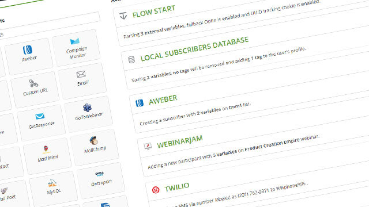Click 'Parsing 3 external variables' description text
This screenshot has width=369, height=207.
point(222,20)
